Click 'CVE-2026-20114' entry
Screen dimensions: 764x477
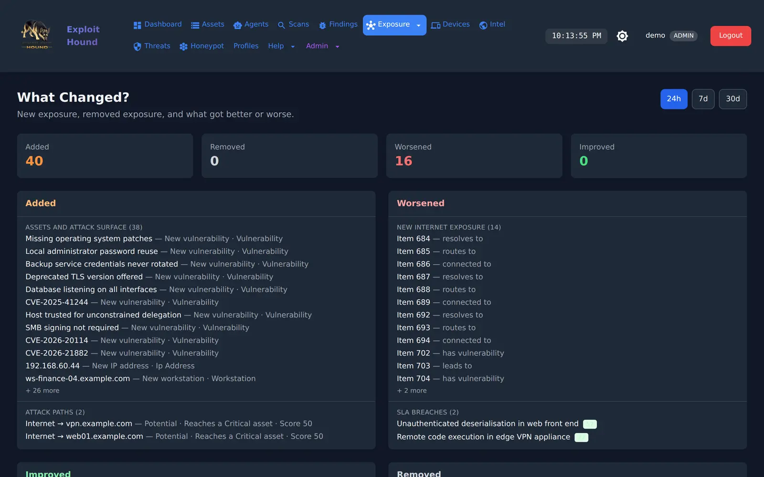coord(57,340)
